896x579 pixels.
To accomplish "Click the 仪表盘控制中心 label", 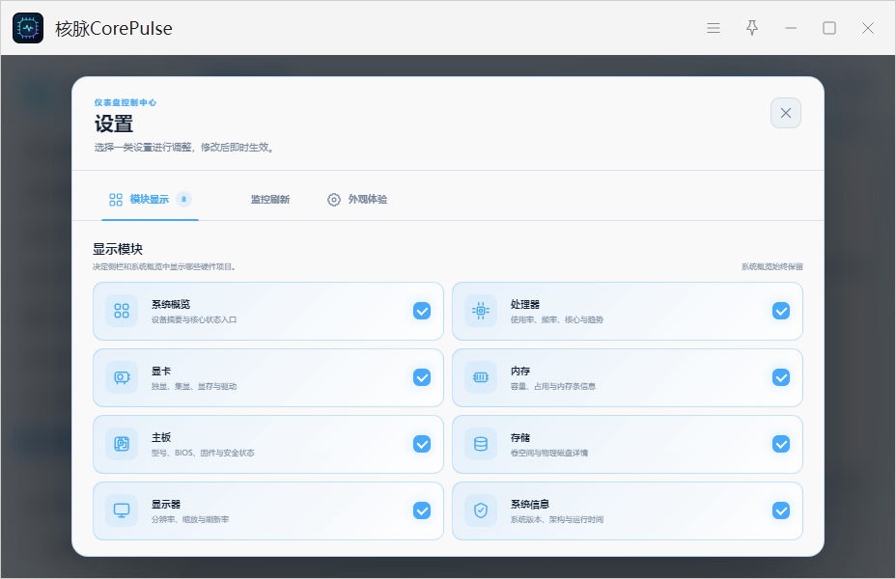I will (x=126, y=103).
